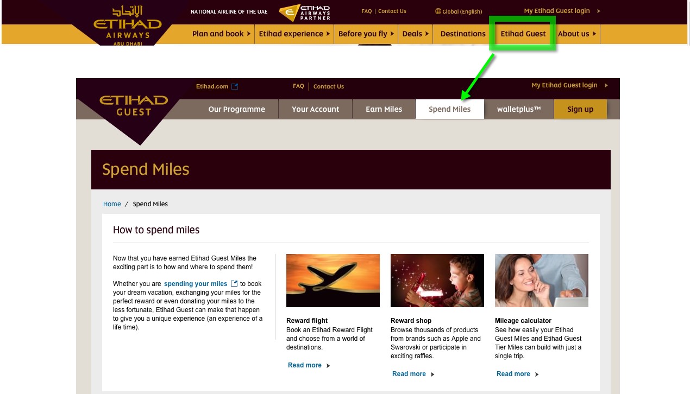The height and width of the screenshot is (394, 690).
Task: Switch to the Your Account tab
Action: click(x=315, y=109)
